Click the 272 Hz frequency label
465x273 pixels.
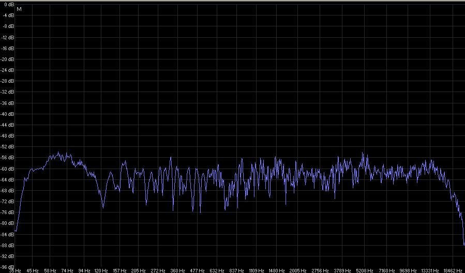[158, 270]
